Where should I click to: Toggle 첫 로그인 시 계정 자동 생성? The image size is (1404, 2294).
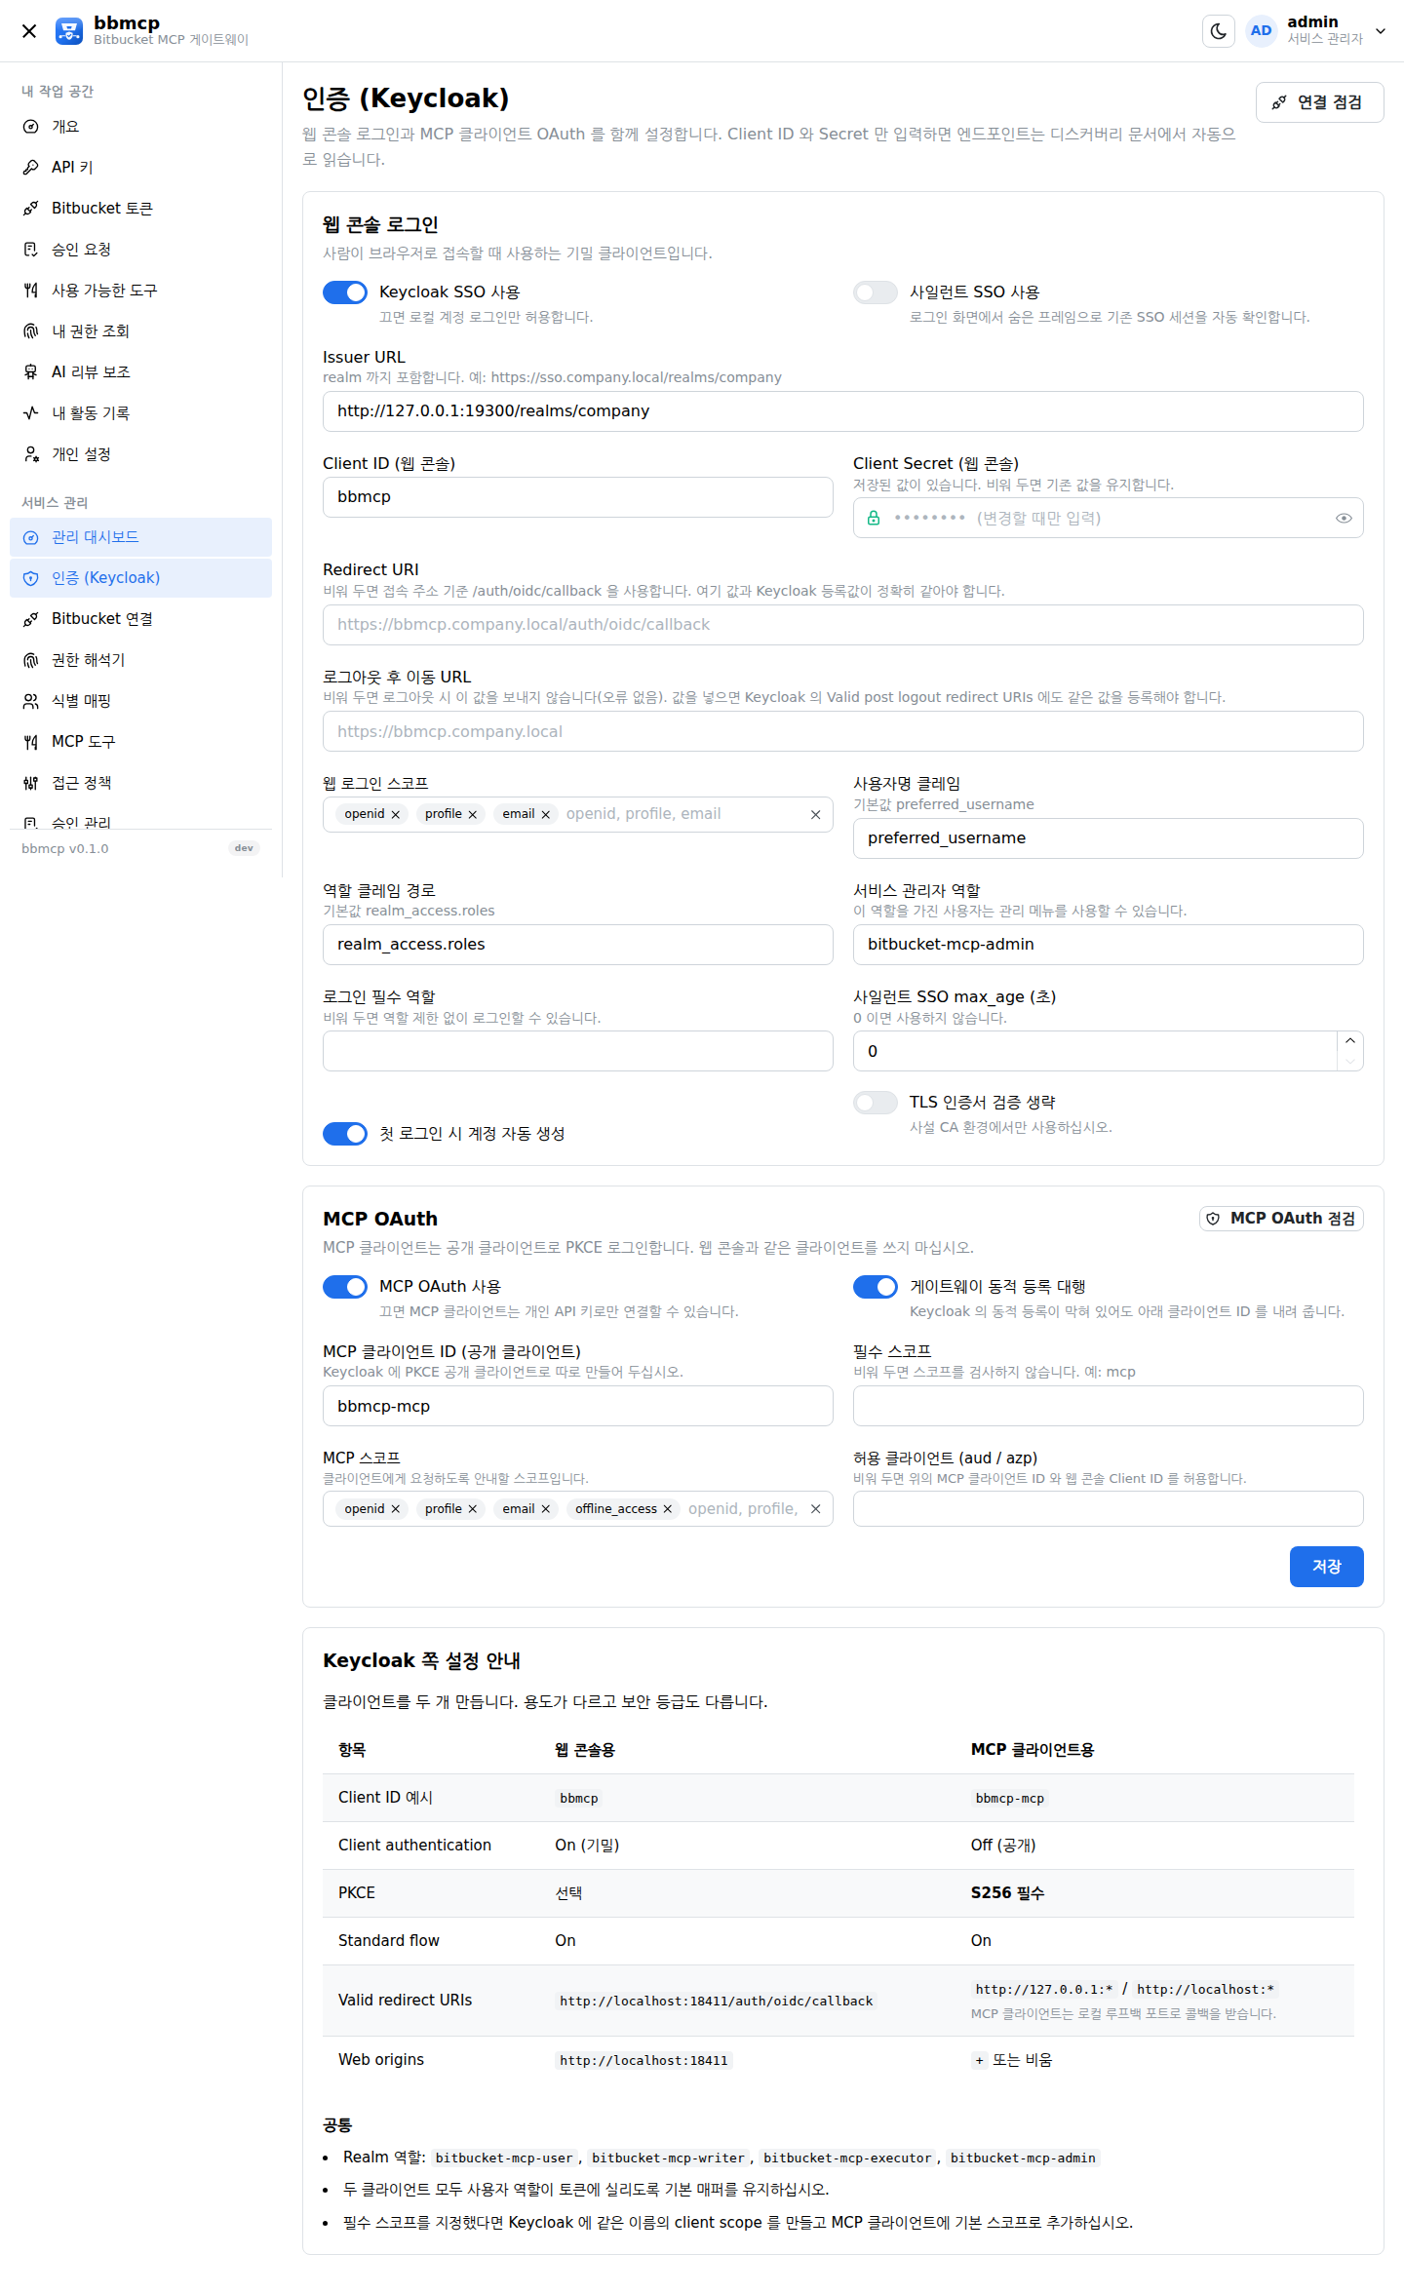(345, 1134)
